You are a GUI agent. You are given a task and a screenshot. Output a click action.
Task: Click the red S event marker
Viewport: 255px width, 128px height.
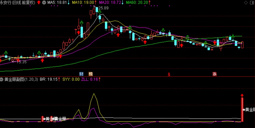point(169,74)
